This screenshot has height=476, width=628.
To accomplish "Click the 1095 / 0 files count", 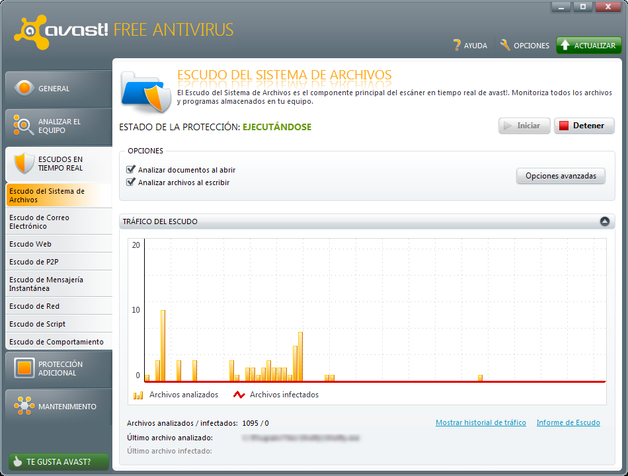I will coord(256,423).
